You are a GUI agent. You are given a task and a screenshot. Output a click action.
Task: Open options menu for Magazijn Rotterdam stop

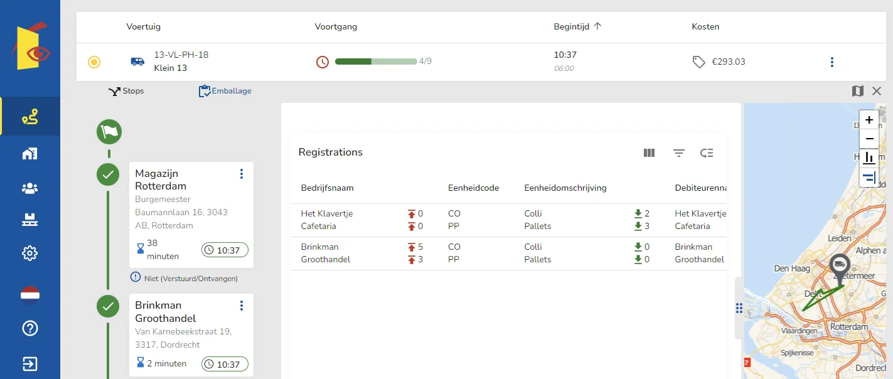[x=242, y=174]
